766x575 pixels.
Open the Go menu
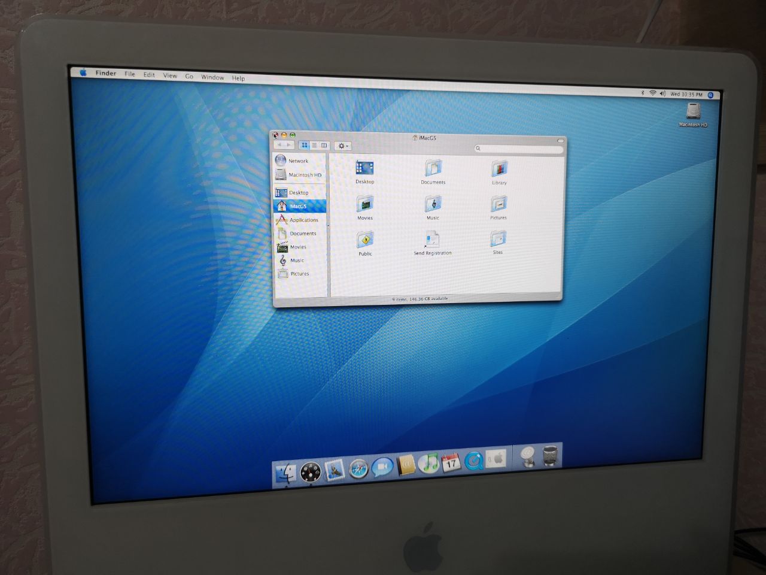coord(189,76)
